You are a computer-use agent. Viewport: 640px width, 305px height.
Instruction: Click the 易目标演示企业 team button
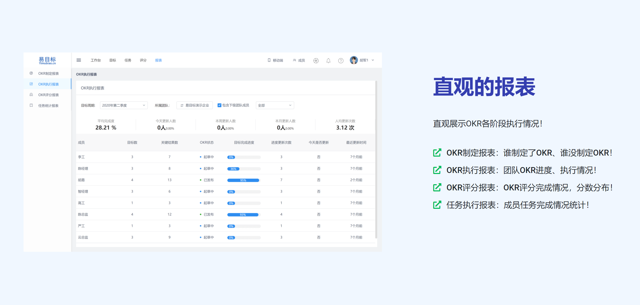pos(195,105)
